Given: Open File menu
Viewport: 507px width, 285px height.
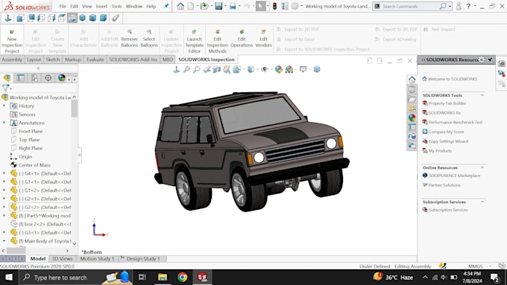Looking at the screenshot, I should click(x=63, y=6).
